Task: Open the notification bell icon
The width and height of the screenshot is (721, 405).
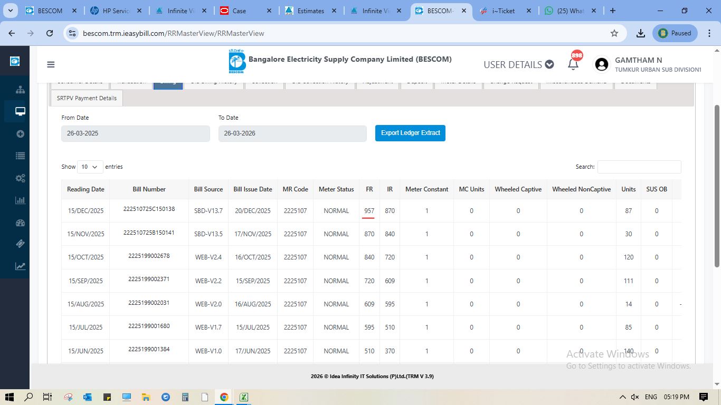Action: pos(573,64)
